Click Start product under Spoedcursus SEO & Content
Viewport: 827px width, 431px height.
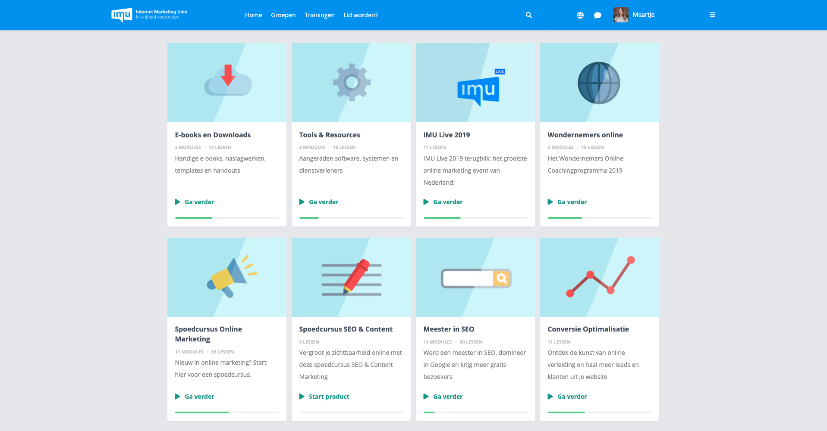(329, 397)
